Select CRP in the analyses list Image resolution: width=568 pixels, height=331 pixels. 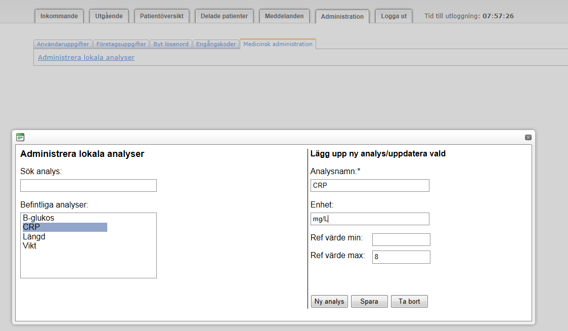[x=65, y=227]
